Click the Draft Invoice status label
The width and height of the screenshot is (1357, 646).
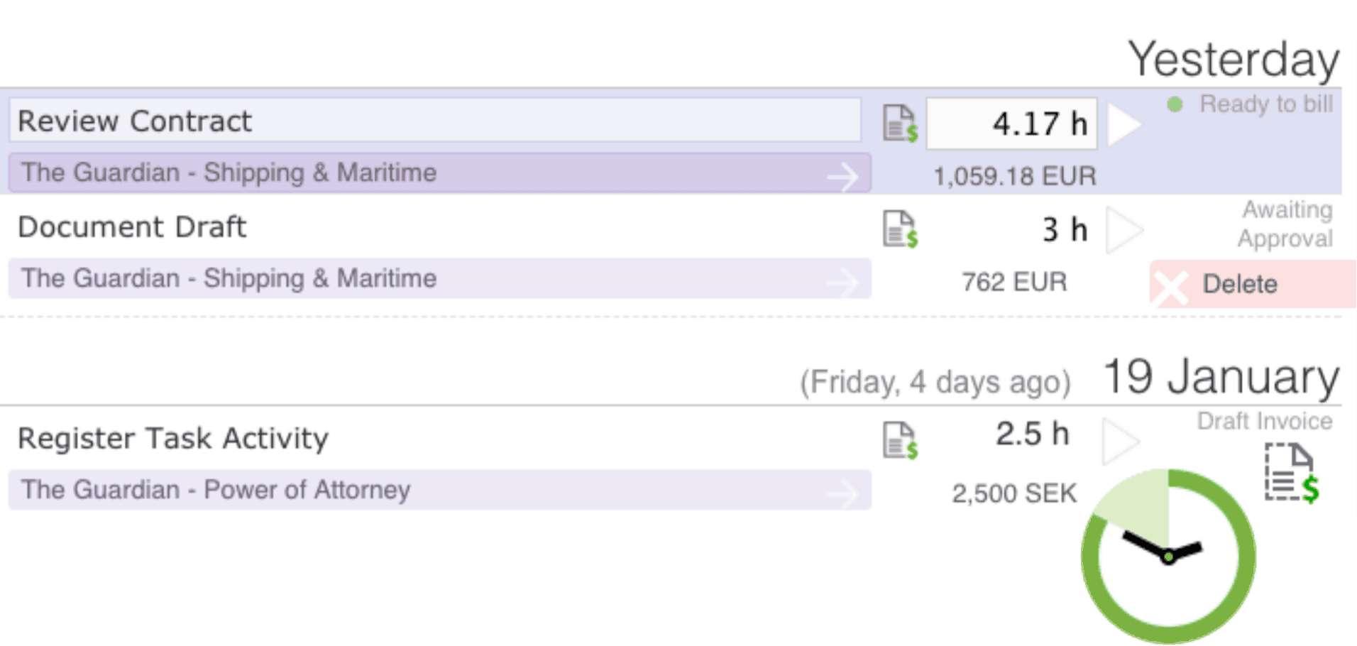[x=1265, y=421]
